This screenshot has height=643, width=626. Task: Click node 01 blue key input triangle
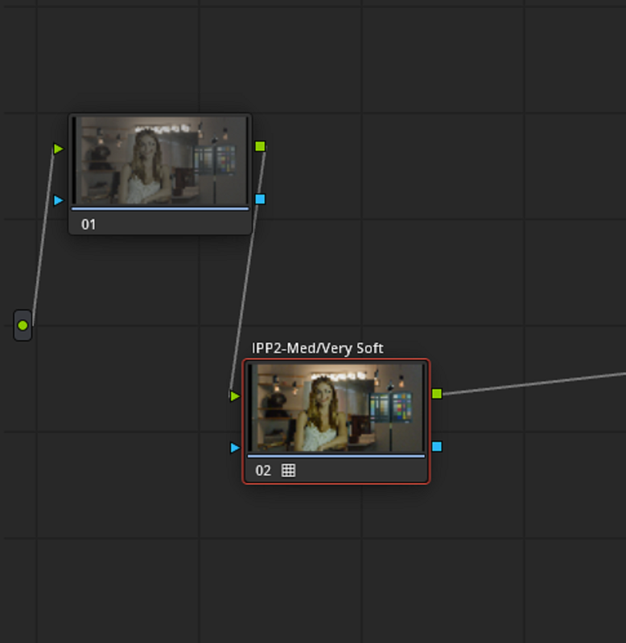click(58, 200)
